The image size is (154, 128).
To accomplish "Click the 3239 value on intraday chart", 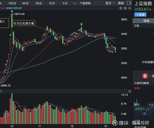I will 137,88.
